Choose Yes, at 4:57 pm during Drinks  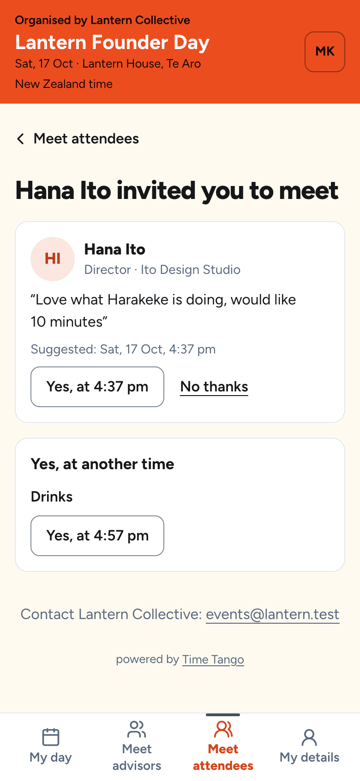(x=97, y=536)
